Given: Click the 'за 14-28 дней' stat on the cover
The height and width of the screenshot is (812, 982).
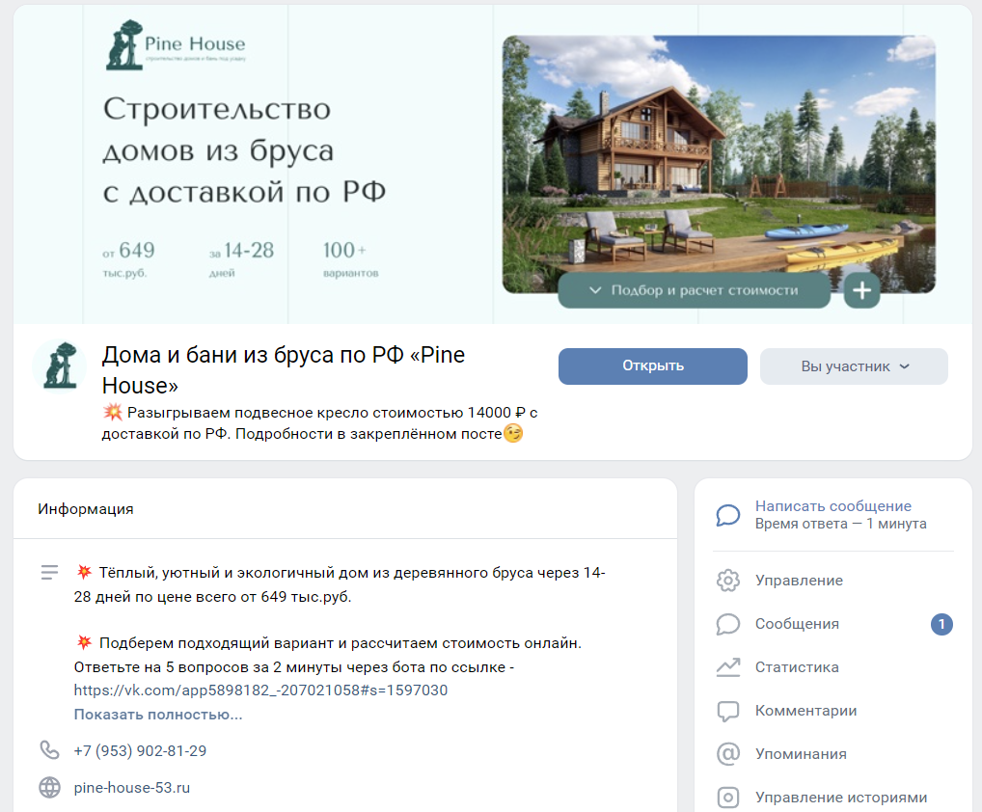Looking at the screenshot, I should point(242,258).
